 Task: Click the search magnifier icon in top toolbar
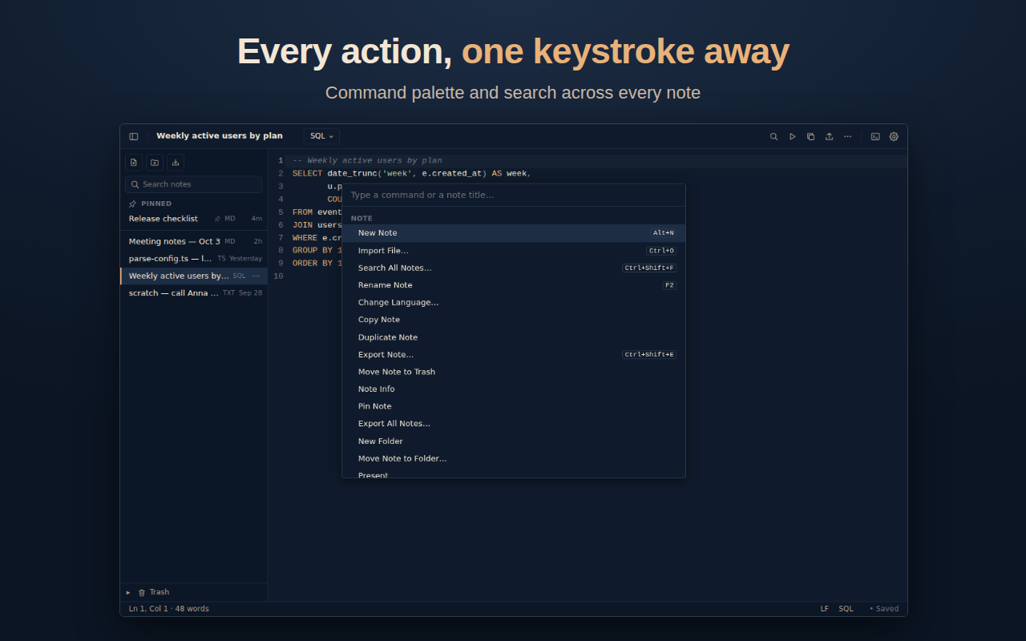tap(774, 136)
